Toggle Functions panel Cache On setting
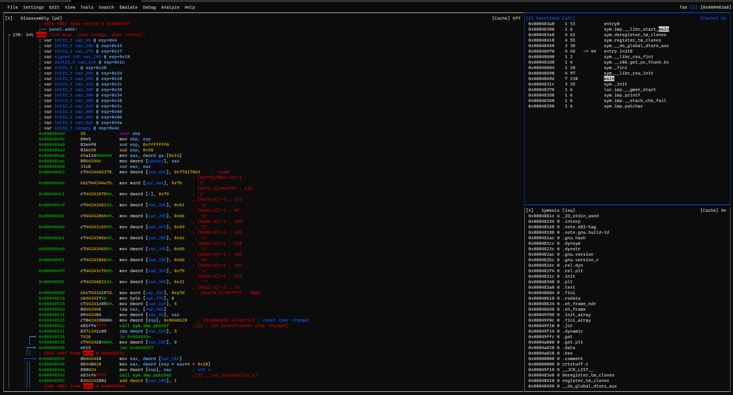733x395 pixels. (x=713, y=18)
